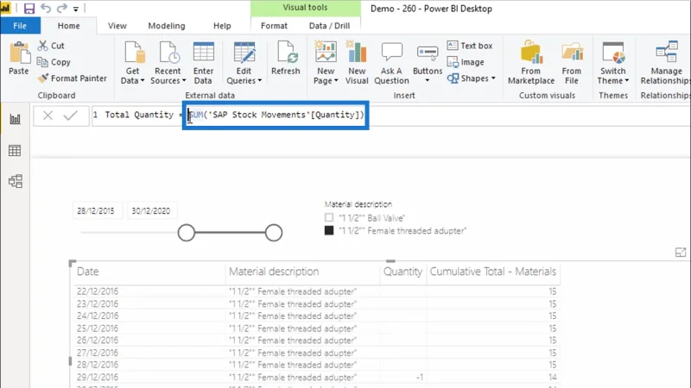Sort by Cumulative Total - Materials header
This screenshot has height=388, width=691.
(x=492, y=272)
